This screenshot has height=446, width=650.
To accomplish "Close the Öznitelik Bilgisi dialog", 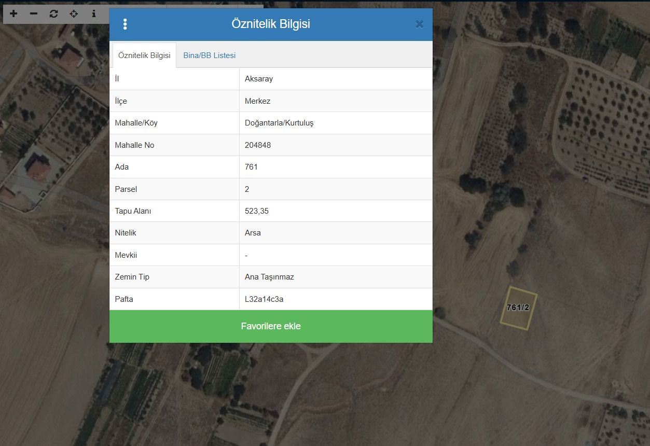I will 419,24.
